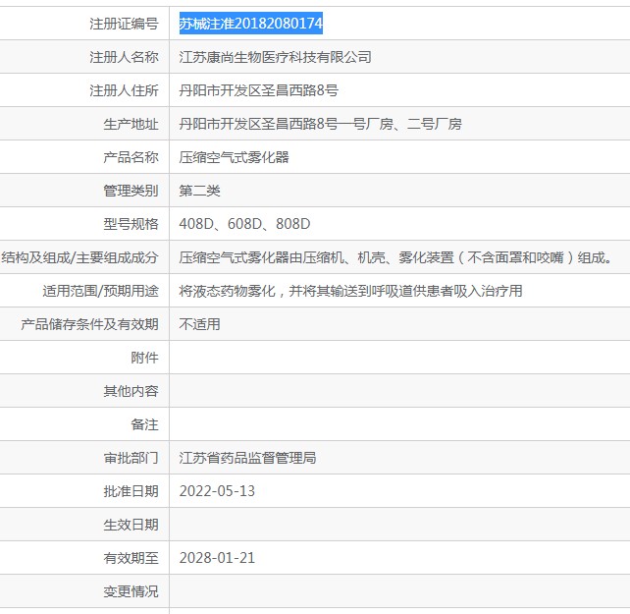Select the label 其他内容
Viewport: 630px width, 614px height.
(x=131, y=391)
